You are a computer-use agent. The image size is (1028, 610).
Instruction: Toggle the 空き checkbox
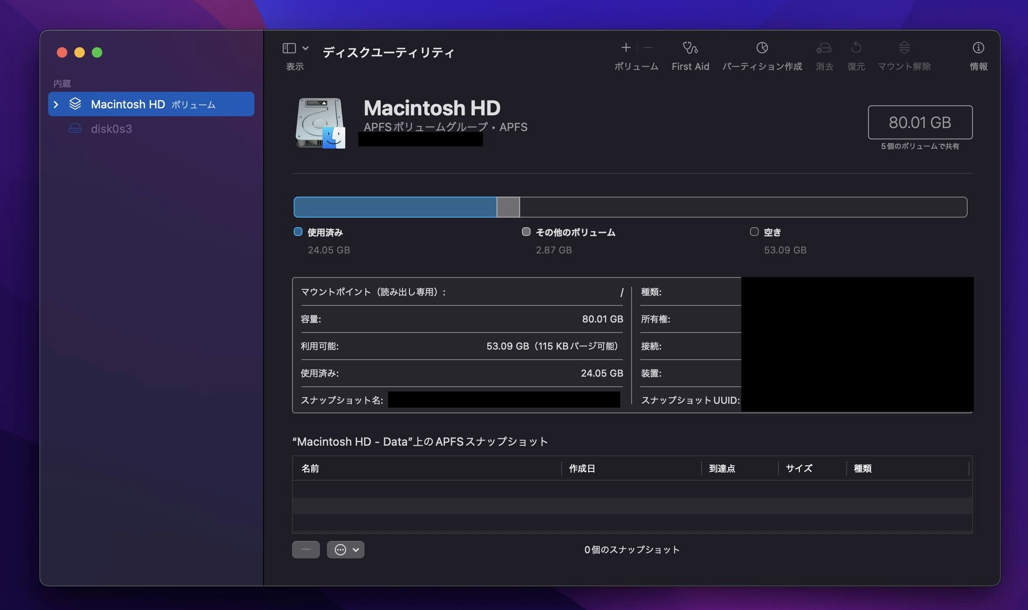pos(754,232)
